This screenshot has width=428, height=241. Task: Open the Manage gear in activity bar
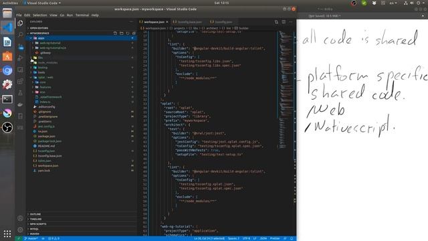20,230
